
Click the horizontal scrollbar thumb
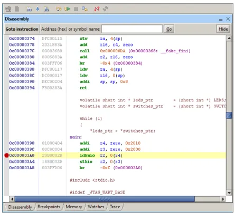[x=105, y=199]
